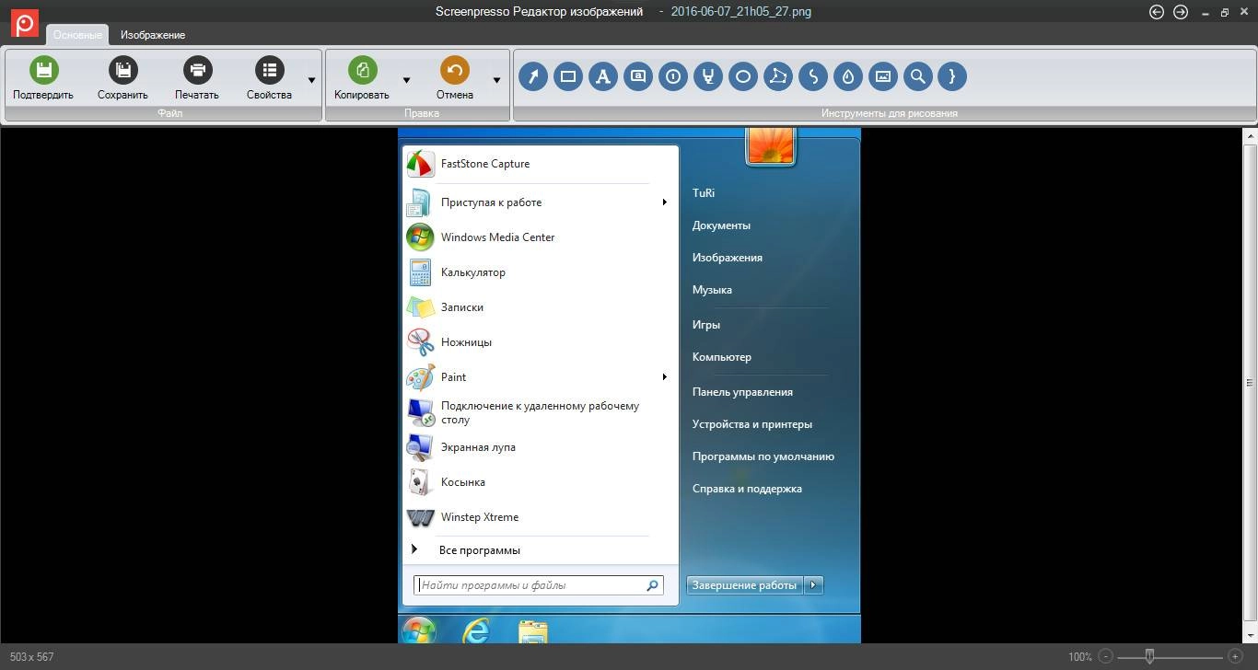This screenshot has height=670, width=1258.
Task: Click the Ножницы entry
Action: click(542, 342)
